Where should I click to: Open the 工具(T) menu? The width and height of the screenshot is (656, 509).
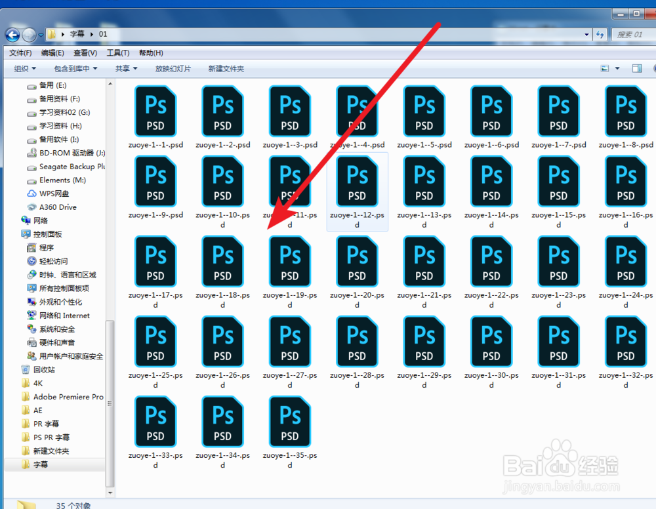point(117,52)
